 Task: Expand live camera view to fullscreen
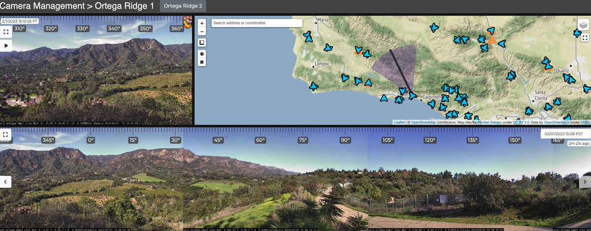click(x=6, y=32)
